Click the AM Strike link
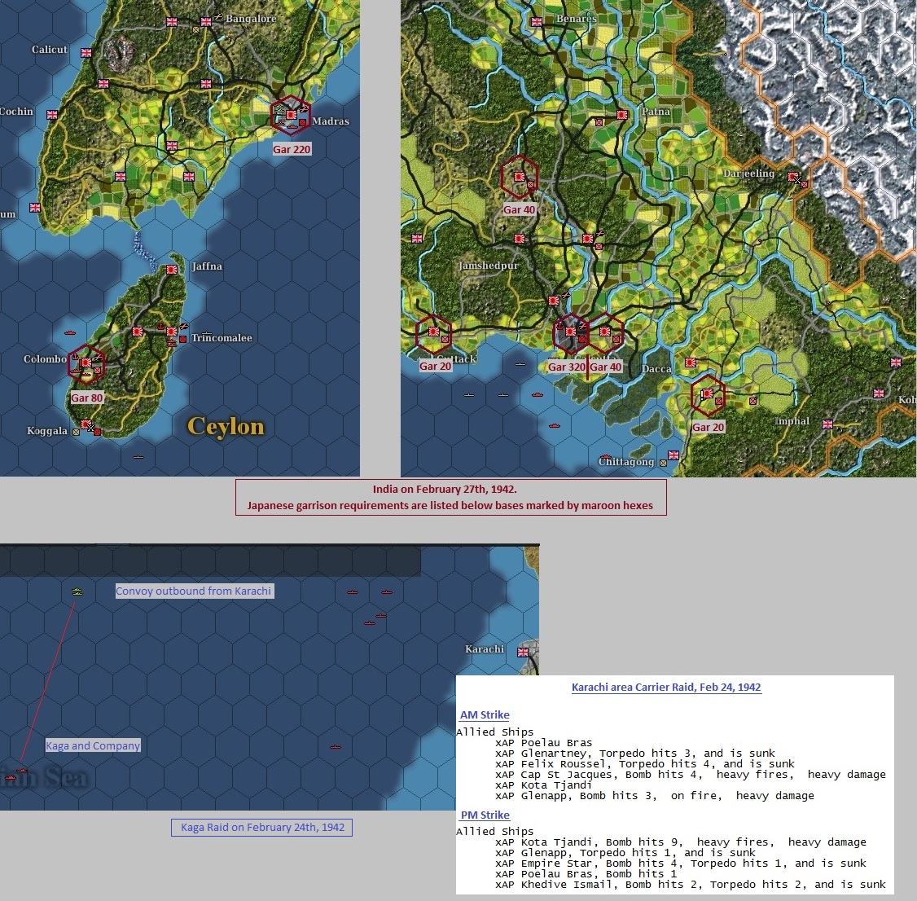The width and height of the screenshot is (917, 901). tap(485, 714)
